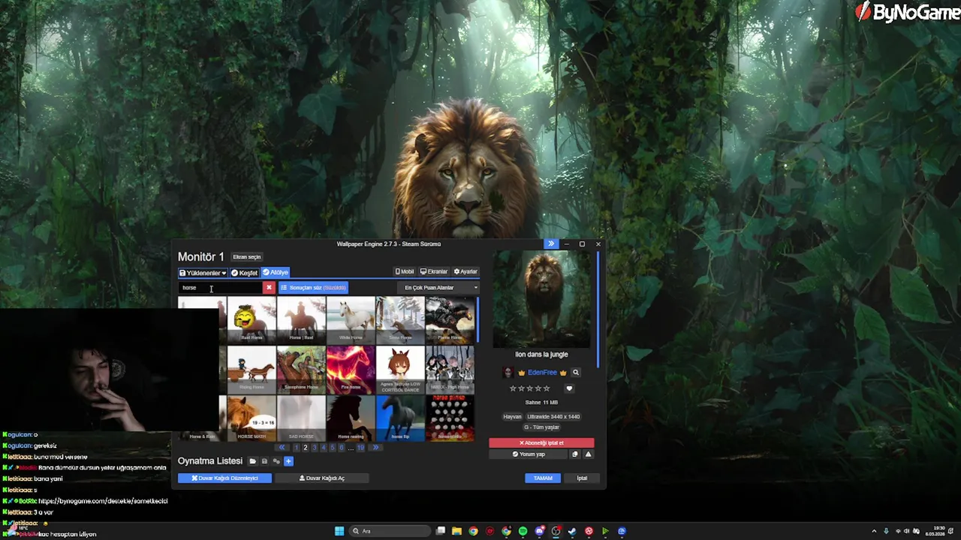Screen dimensions: 961x540
Task: Confirm with the TAMAM button
Action: (543, 478)
